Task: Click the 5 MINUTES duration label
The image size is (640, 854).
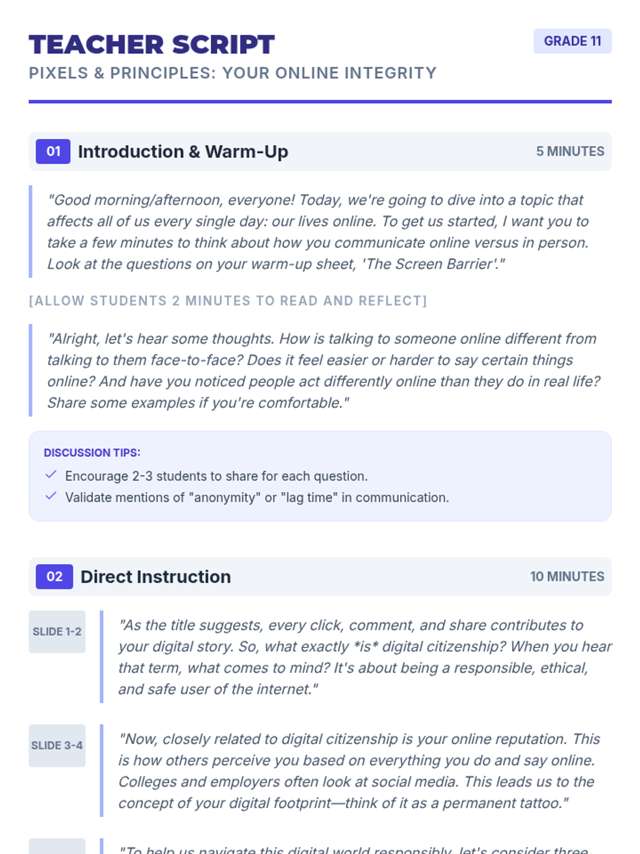Action: [x=570, y=152]
